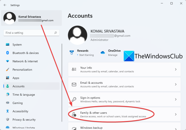Viewport: 186px width, 130px height.
Task: Click the Email envelope icon
Action: click(x=74, y=84)
